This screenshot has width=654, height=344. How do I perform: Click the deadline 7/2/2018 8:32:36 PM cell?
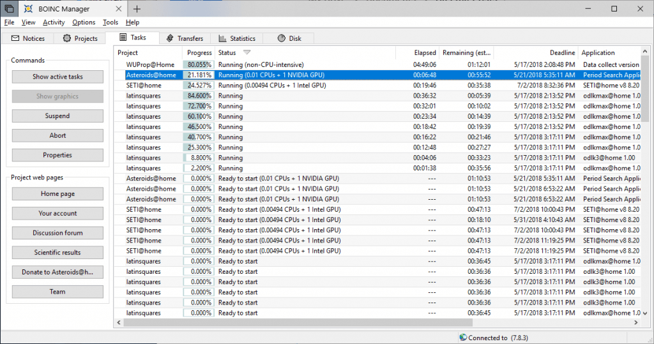pos(546,85)
